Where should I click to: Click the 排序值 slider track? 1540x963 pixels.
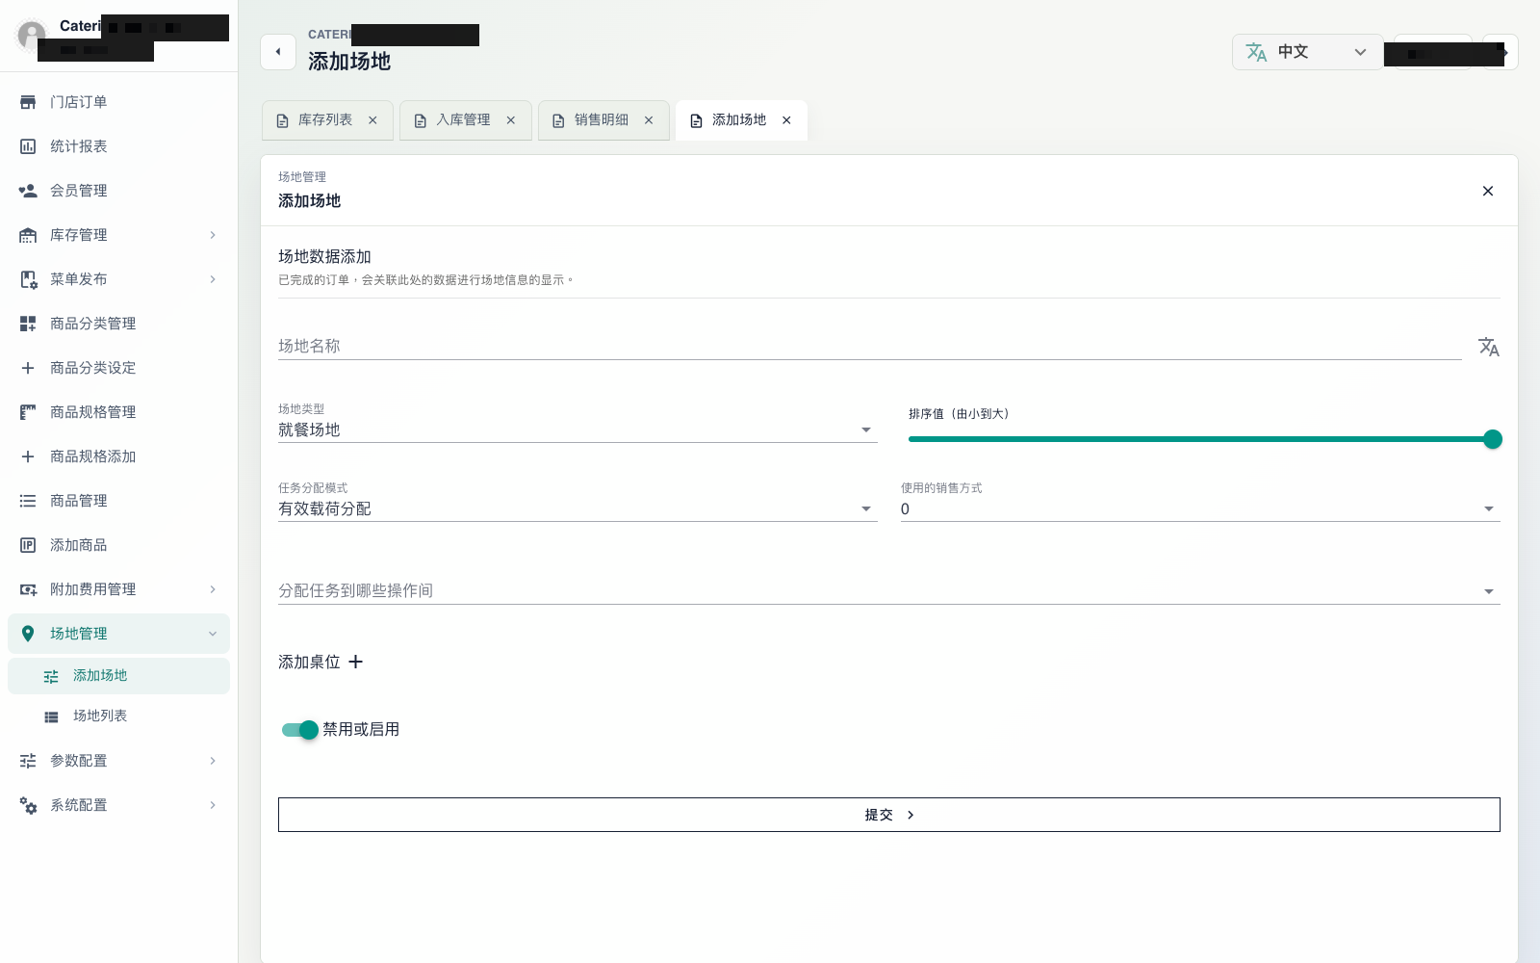(1200, 439)
